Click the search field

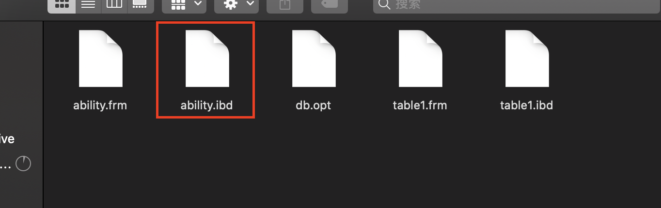click(x=517, y=5)
